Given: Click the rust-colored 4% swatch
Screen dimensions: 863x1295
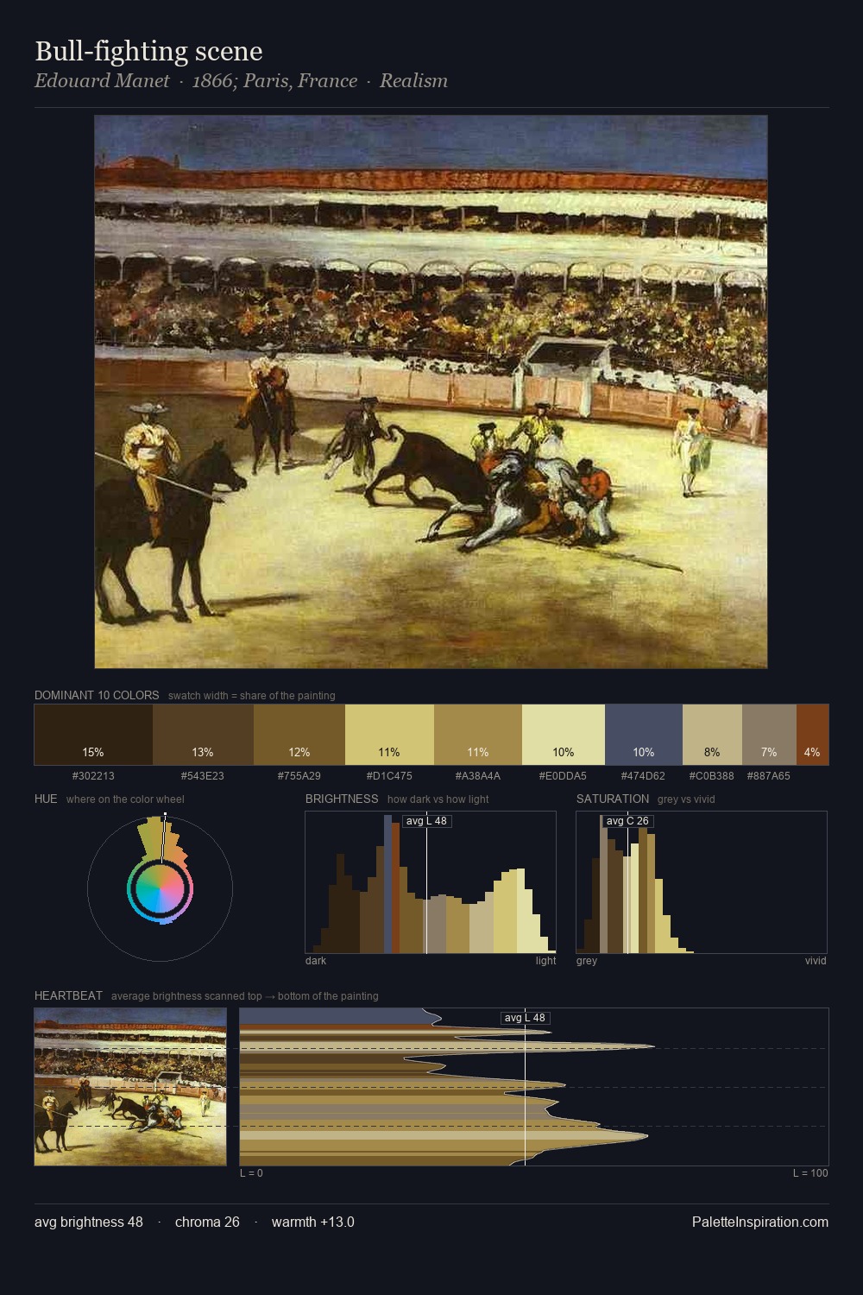Looking at the screenshot, I should click(x=812, y=735).
